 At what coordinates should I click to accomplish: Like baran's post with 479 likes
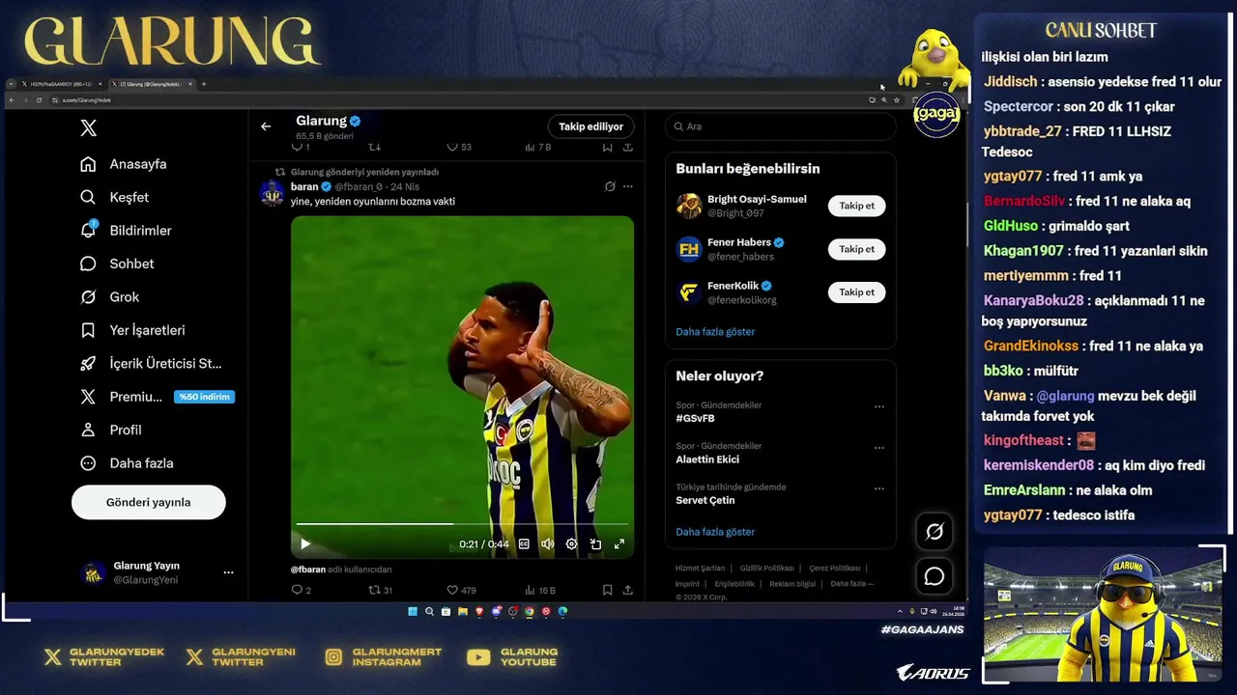click(461, 590)
